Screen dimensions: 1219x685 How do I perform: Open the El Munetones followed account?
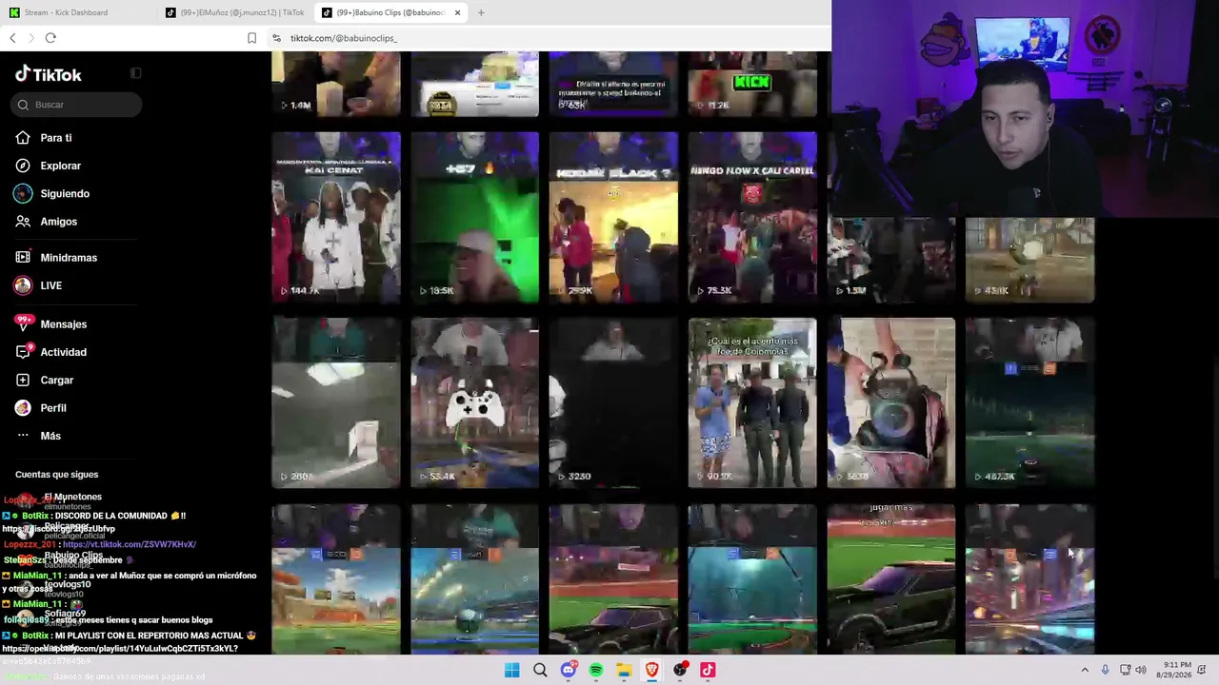coord(72,499)
